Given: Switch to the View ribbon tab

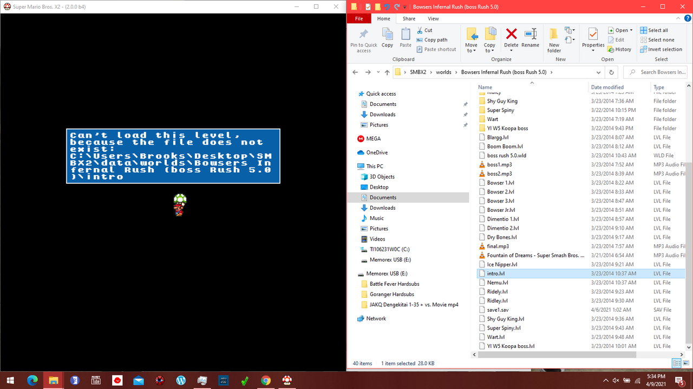Looking at the screenshot, I should (433, 18).
